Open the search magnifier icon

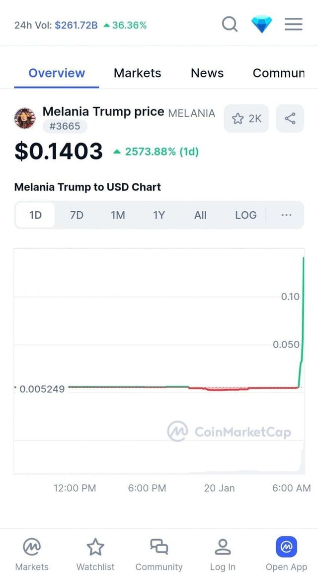[x=230, y=24]
